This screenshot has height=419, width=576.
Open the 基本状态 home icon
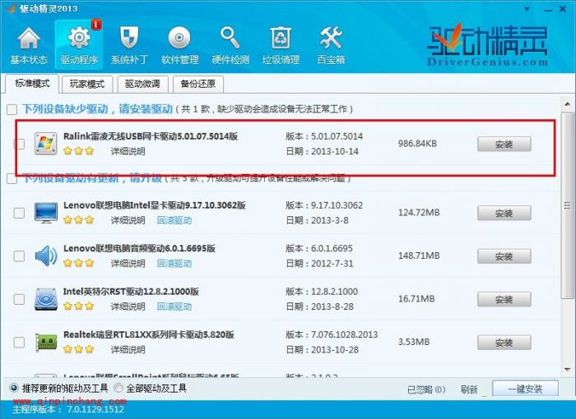29,38
